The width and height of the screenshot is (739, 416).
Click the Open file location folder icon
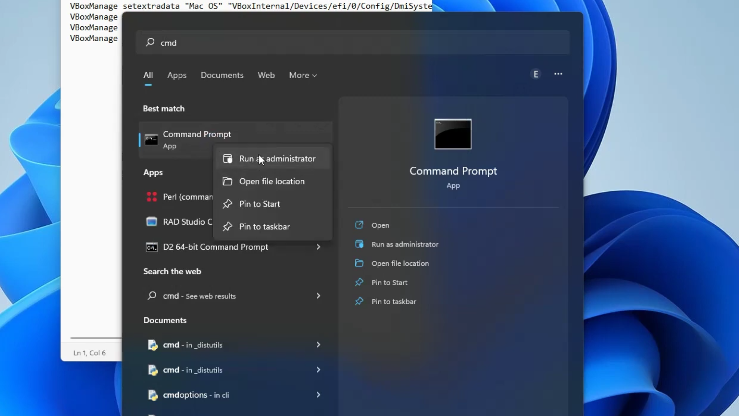click(x=227, y=181)
